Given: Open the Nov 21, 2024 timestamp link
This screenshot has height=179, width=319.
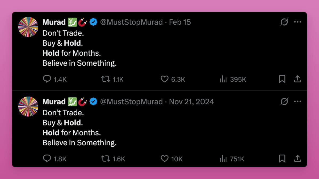Looking at the screenshot, I should click(x=191, y=102).
